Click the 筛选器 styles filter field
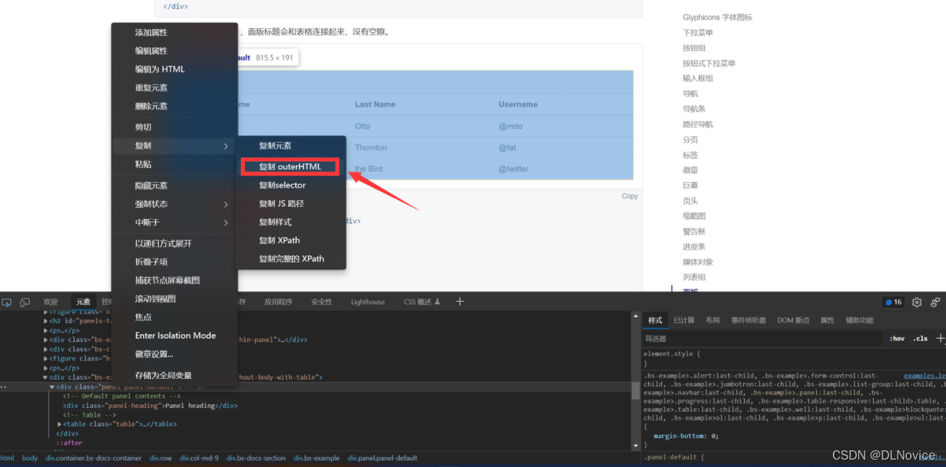 tap(762, 339)
